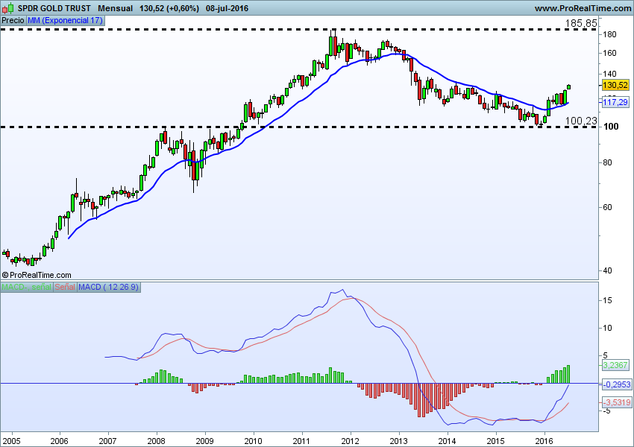634x447 pixels.
Task: Toggle the green MACD-señal histogram label
Action: 27,287
